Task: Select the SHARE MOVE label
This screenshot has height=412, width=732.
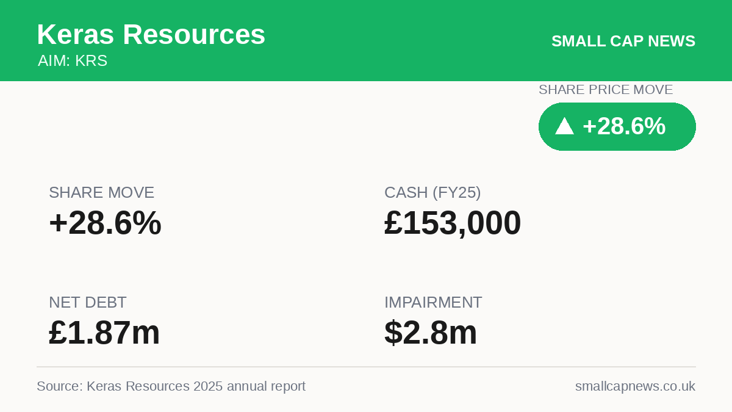Action: (101, 193)
